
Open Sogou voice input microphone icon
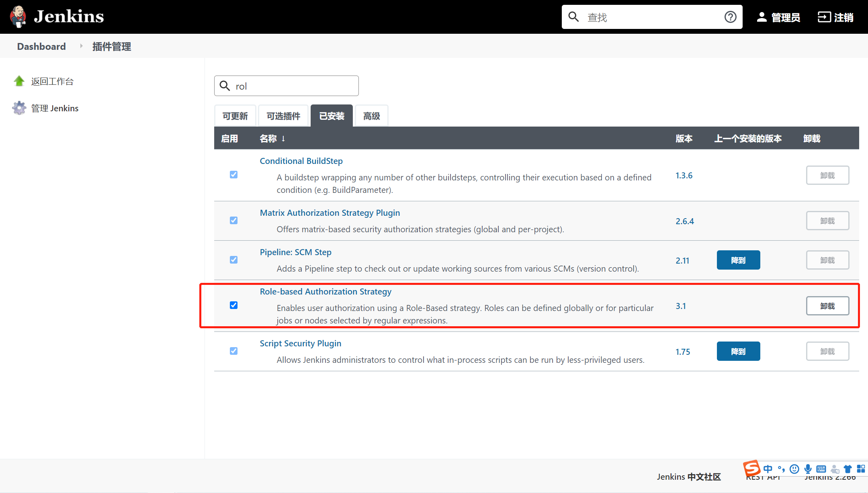point(808,469)
